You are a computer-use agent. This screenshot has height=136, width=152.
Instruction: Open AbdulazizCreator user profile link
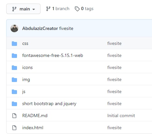[40, 28]
